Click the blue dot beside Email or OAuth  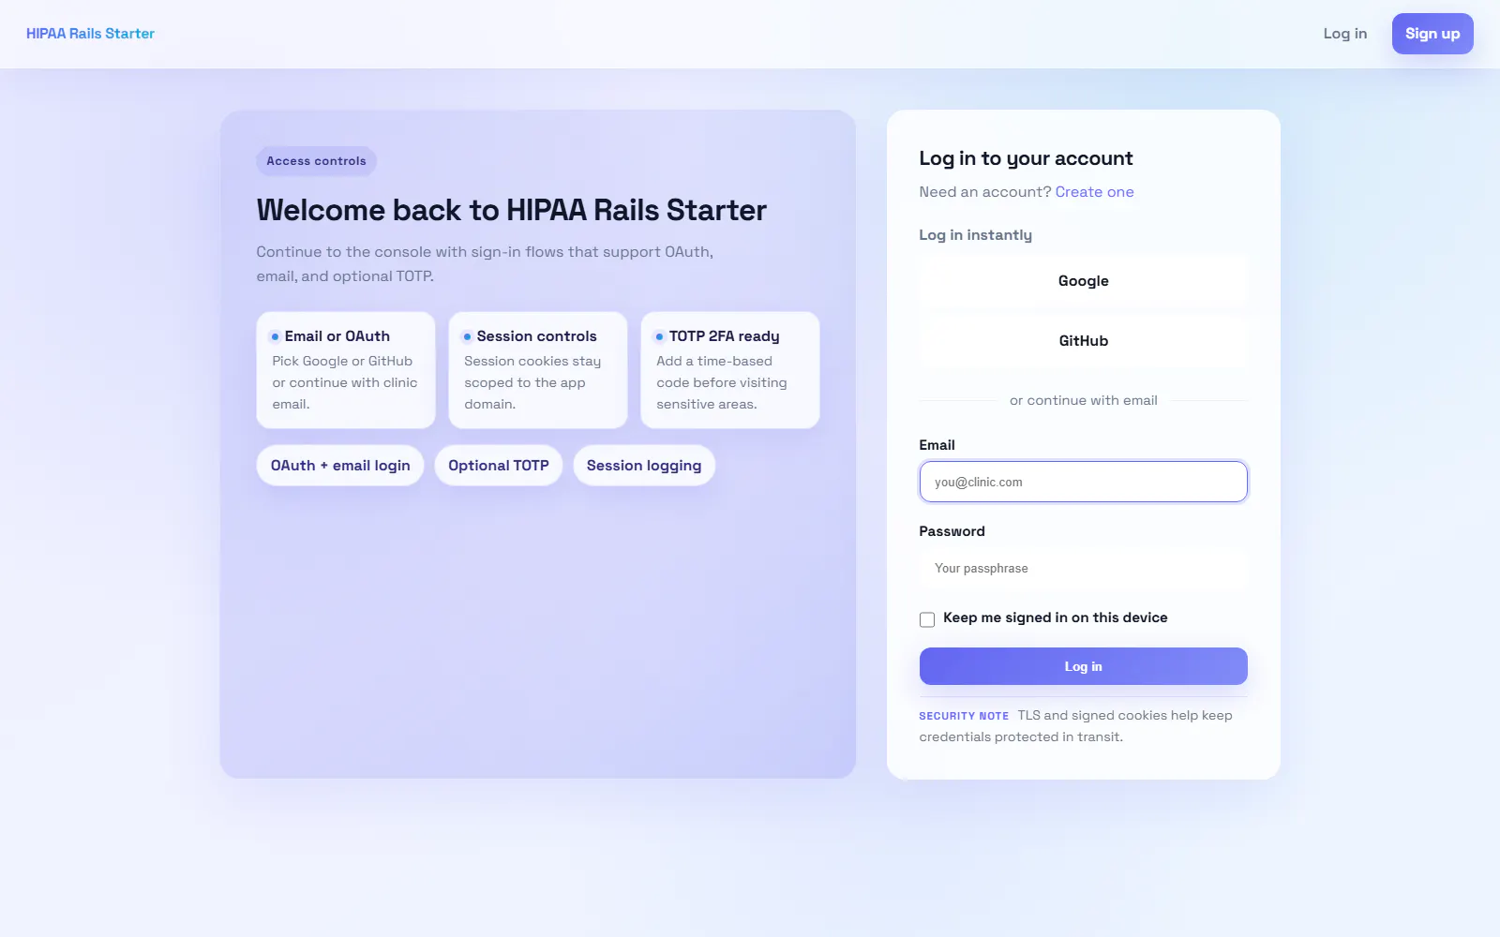(x=275, y=336)
